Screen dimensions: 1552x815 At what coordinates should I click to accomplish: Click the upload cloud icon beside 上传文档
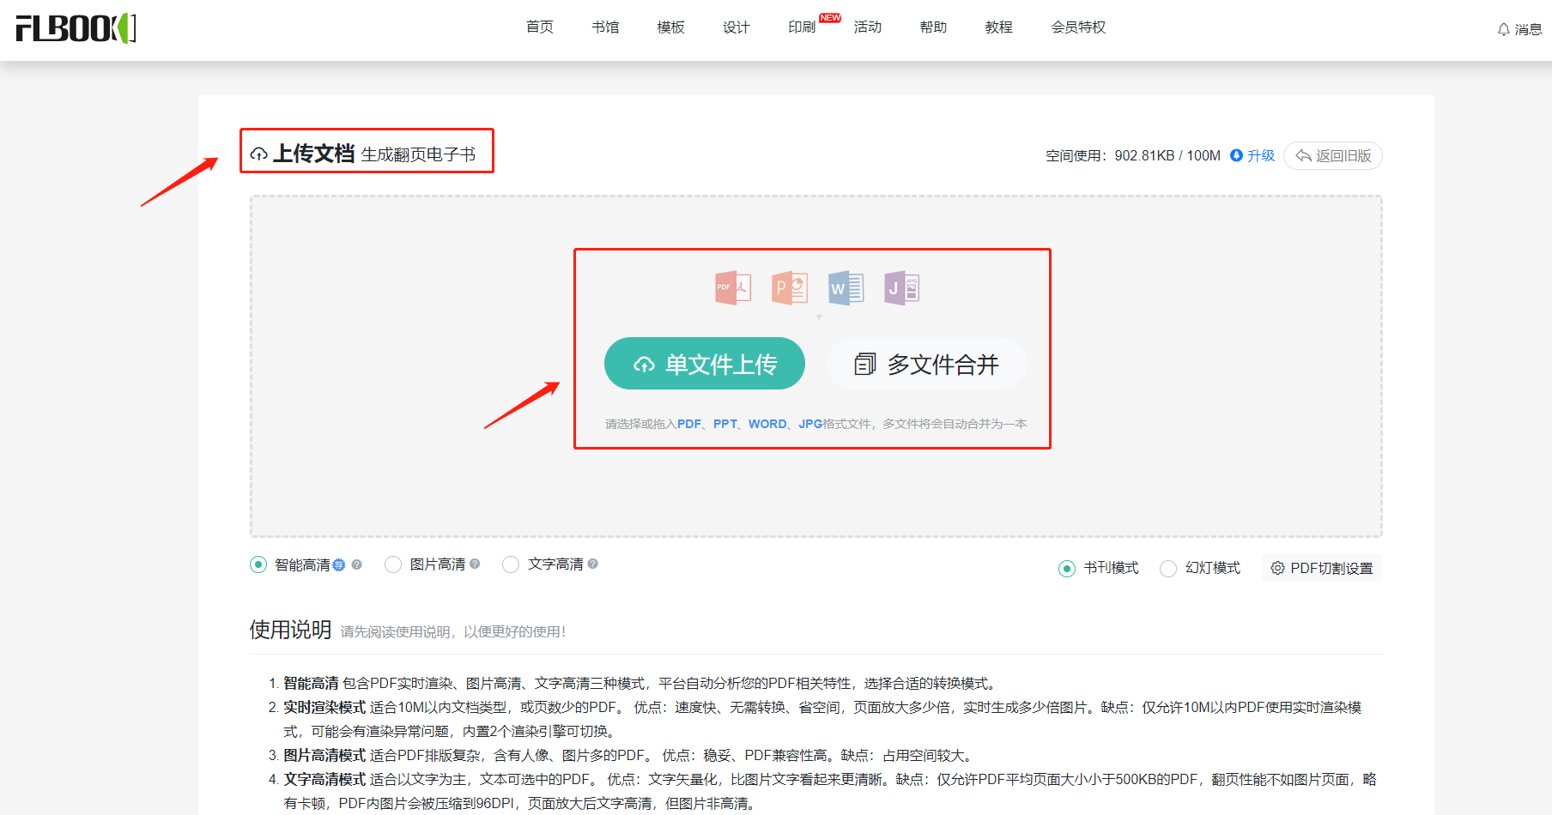point(258,154)
